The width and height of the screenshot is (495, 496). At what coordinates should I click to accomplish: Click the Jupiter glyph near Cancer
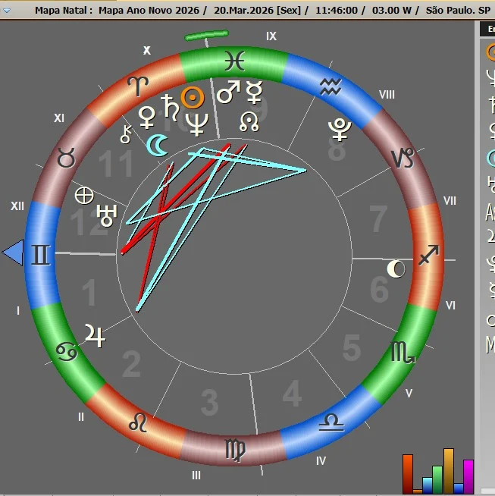click(x=95, y=334)
